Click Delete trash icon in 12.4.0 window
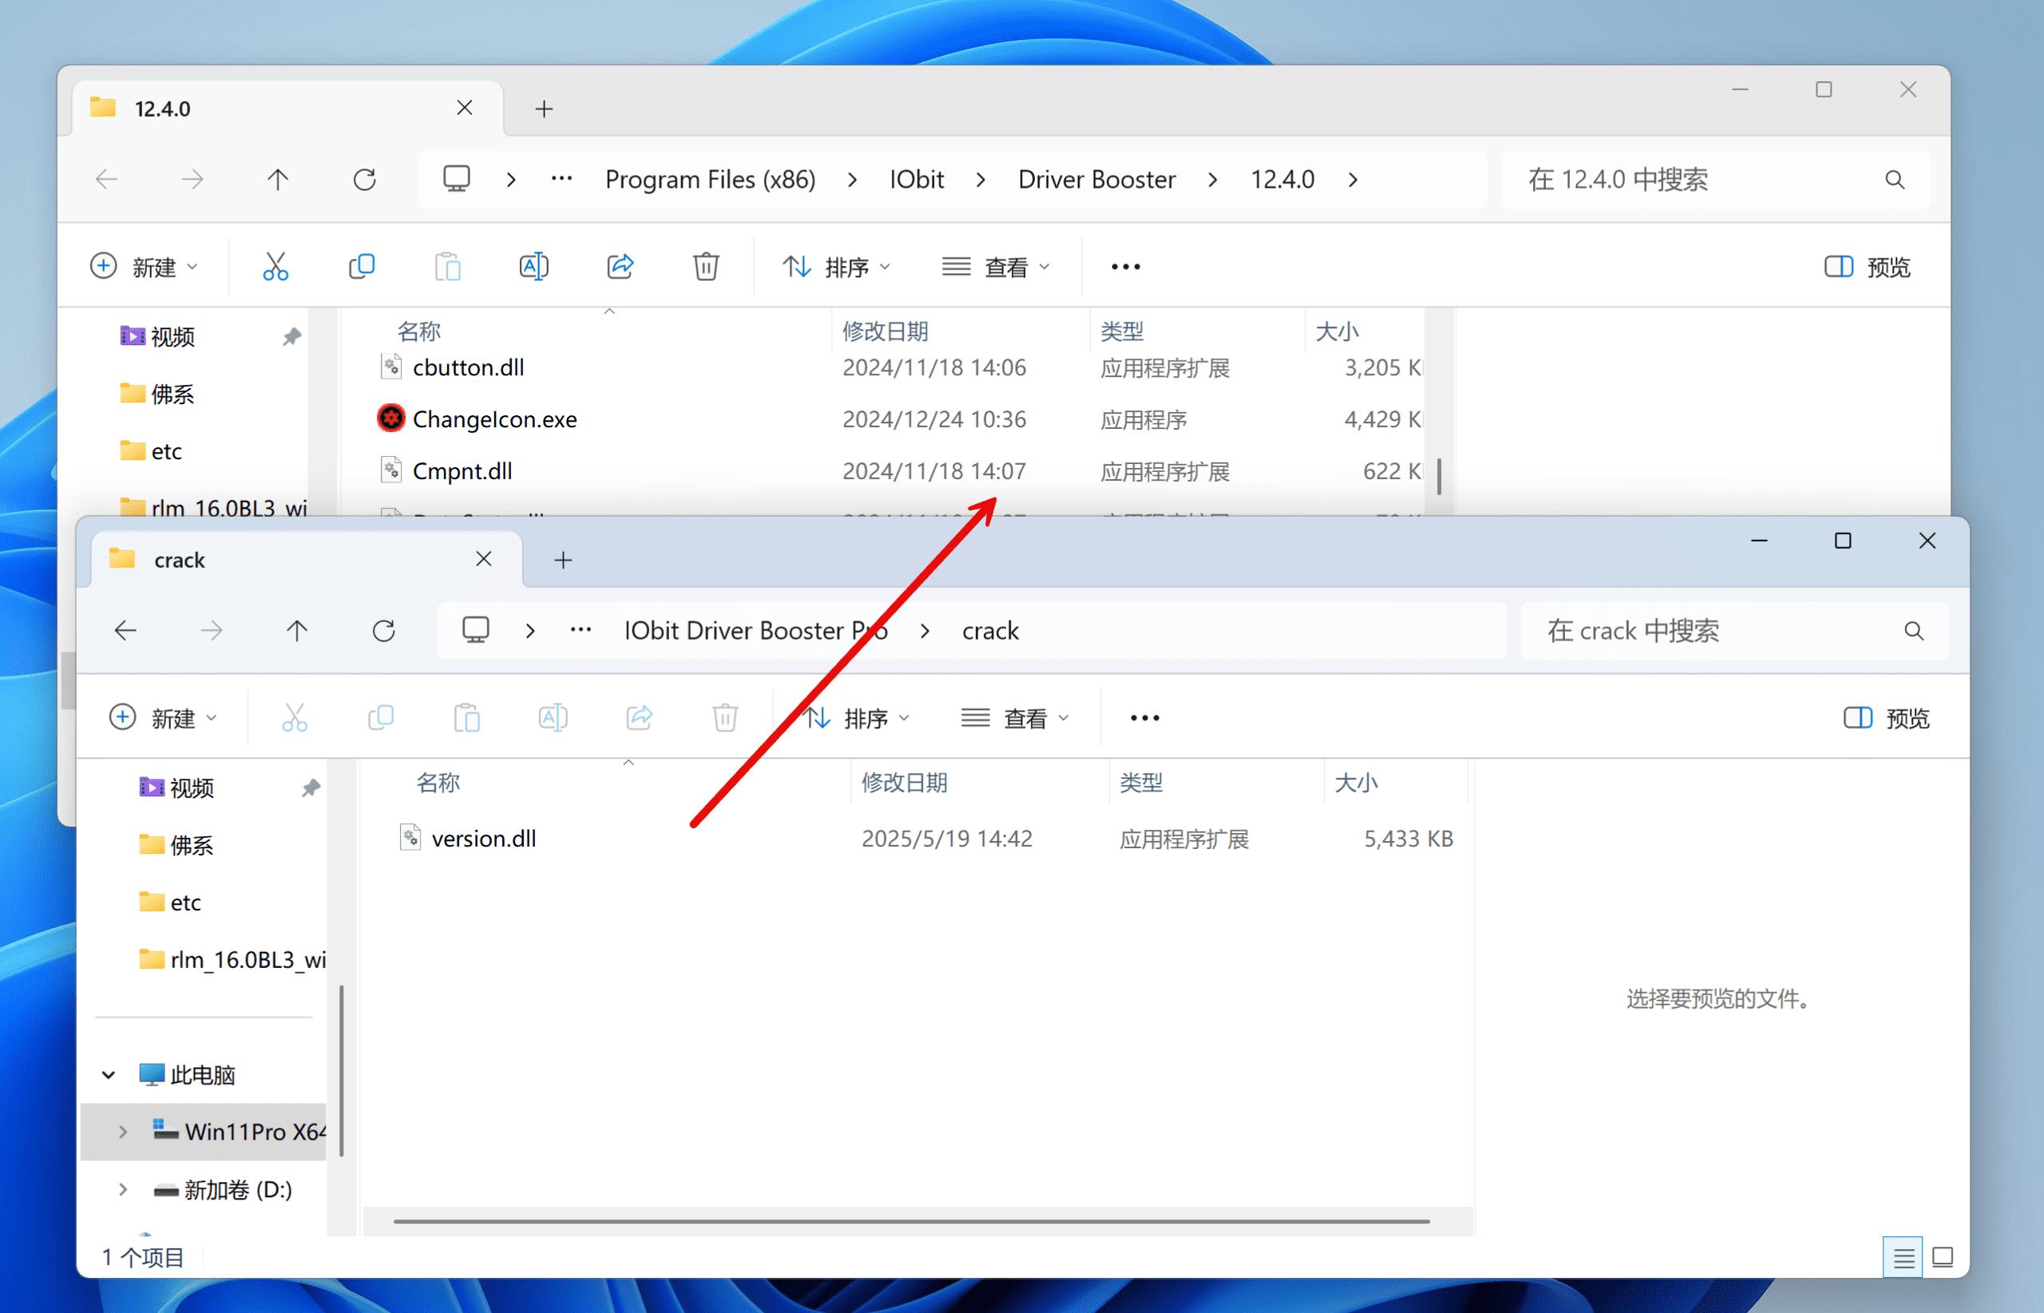This screenshot has height=1313, width=2044. click(x=706, y=267)
